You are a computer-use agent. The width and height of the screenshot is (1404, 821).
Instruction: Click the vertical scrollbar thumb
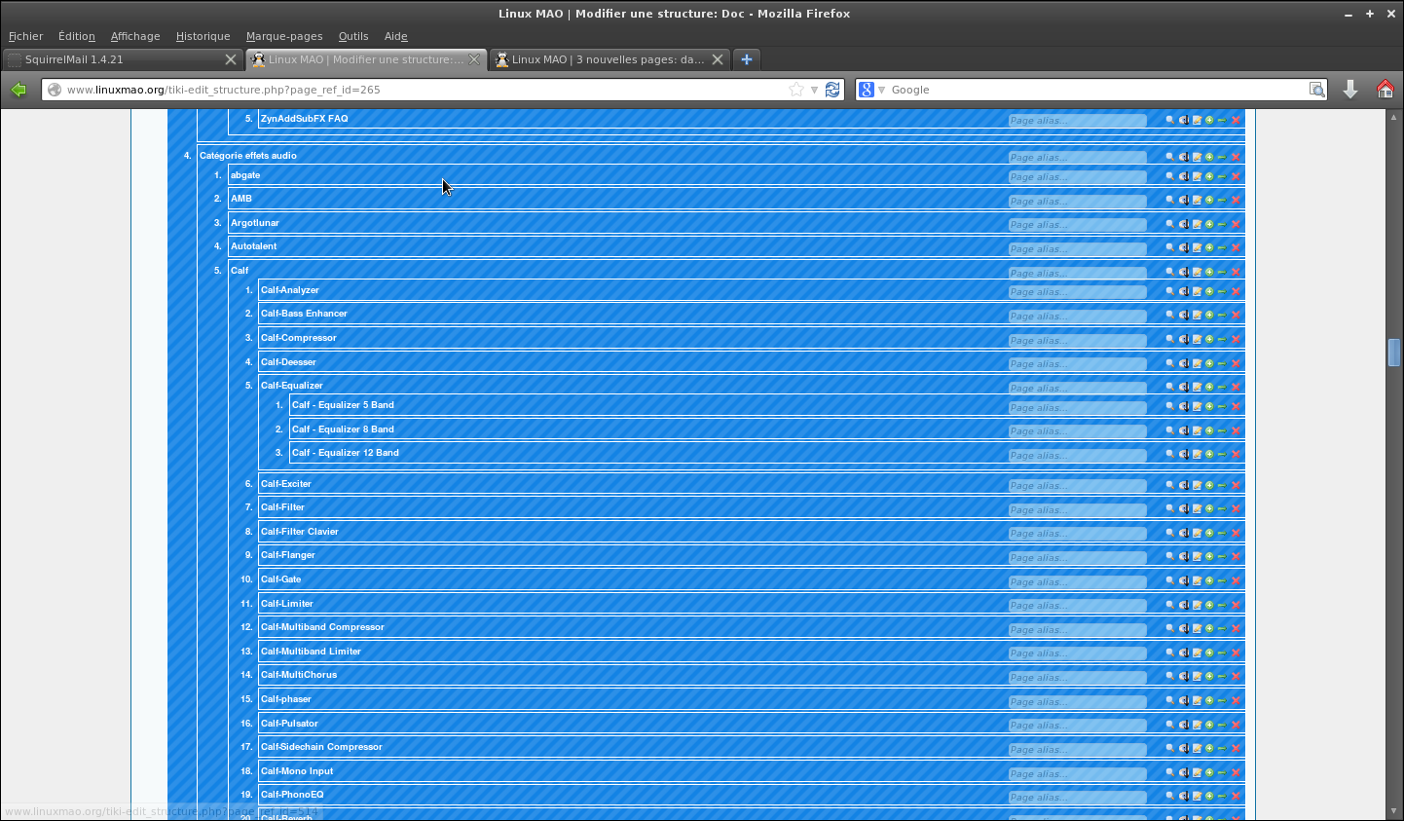pos(1394,352)
